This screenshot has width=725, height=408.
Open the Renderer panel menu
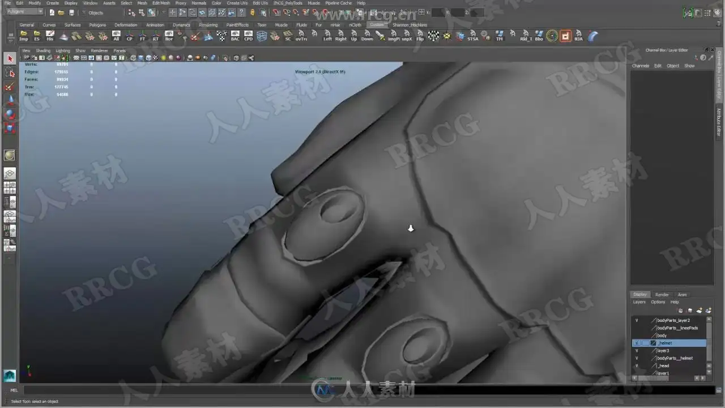point(99,50)
